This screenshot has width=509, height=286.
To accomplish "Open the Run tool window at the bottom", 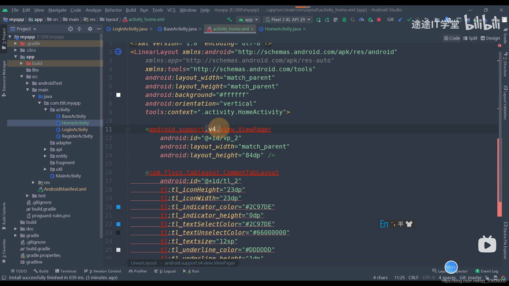I will pyautogui.click(x=191, y=271).
